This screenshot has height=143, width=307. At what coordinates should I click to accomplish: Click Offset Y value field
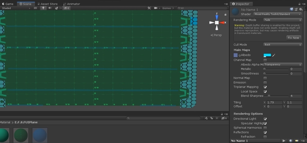(x=294, y=107)
